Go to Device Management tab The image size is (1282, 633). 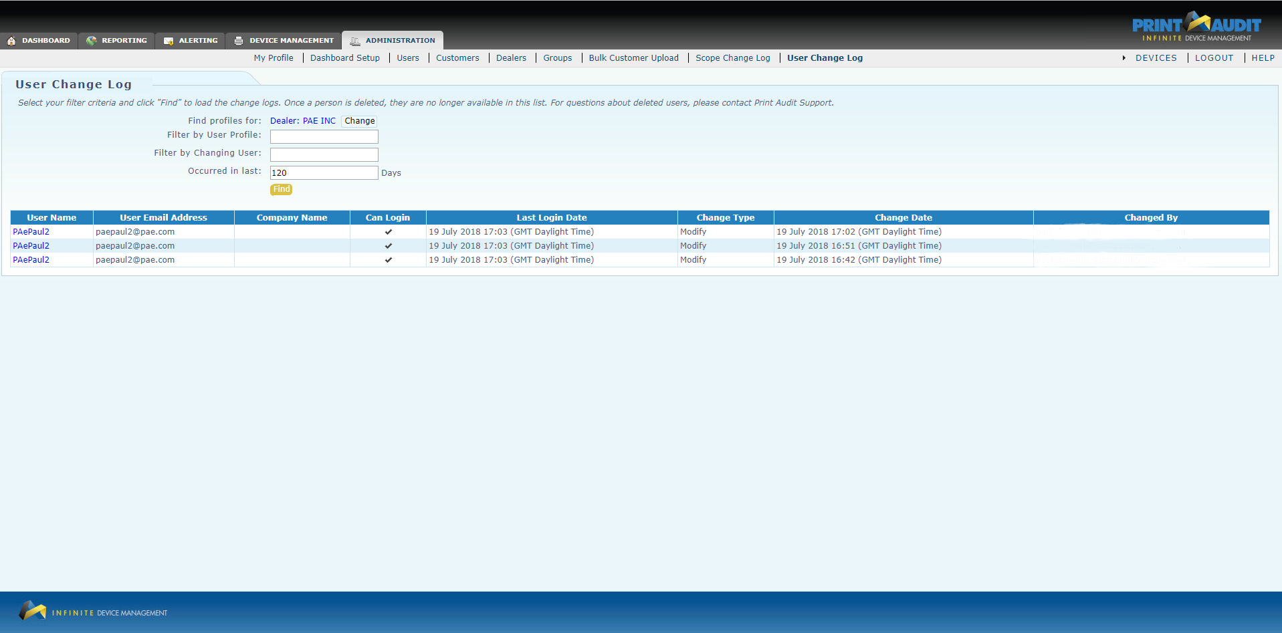(x=284, y=41)
